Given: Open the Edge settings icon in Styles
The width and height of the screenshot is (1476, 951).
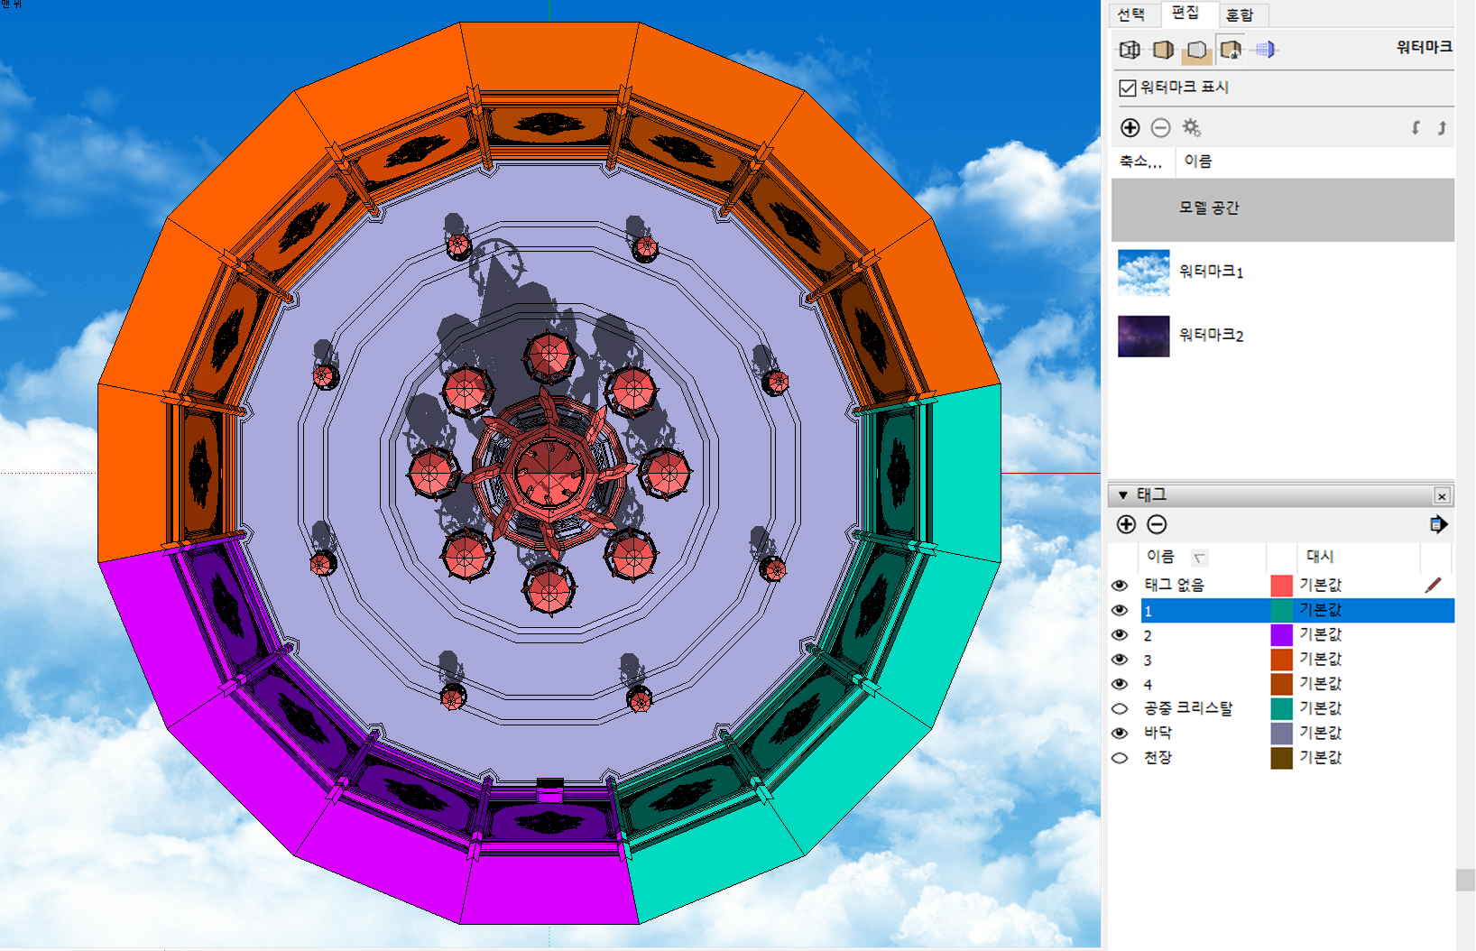Looking at the screenshot, I should click(x=1130, y=50).
